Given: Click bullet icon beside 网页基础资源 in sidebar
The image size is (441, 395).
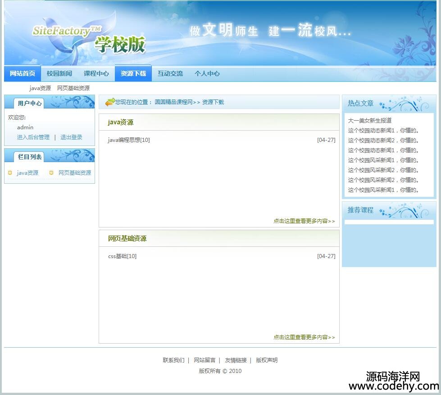Looking at the screenshot, I should pos(51,173).
